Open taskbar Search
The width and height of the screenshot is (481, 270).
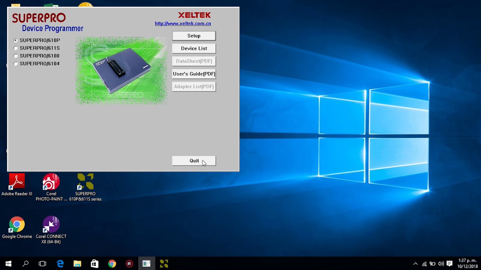click(x=26, y=264)
